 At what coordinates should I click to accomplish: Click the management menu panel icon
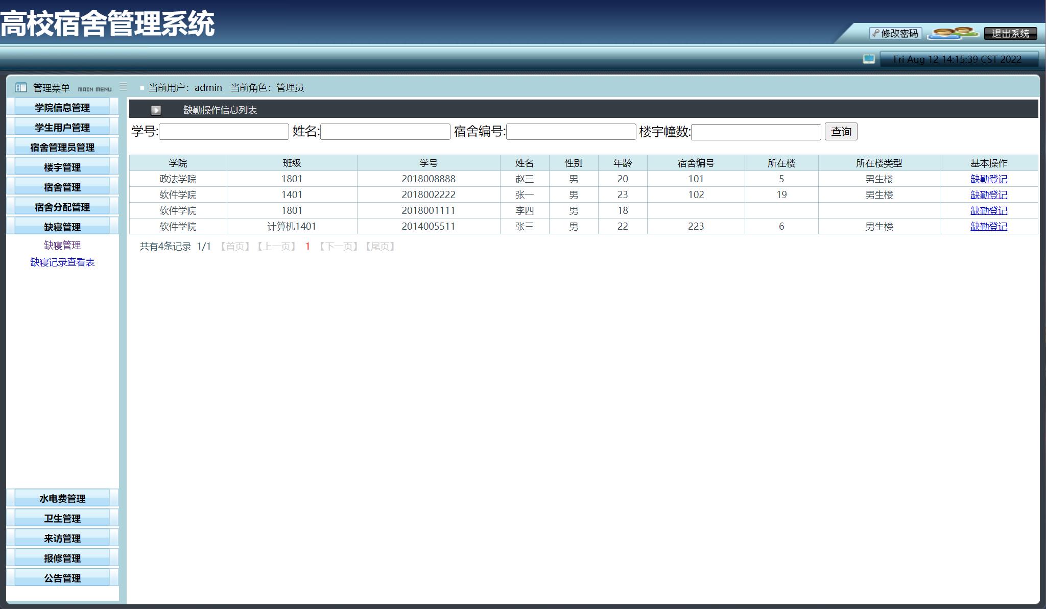pos(21,87)
